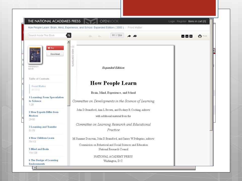This screenshot has height=181, width=242.
Task: Click the book cover thumbnail
Action: pyautogui.click(x=35, y=55)
